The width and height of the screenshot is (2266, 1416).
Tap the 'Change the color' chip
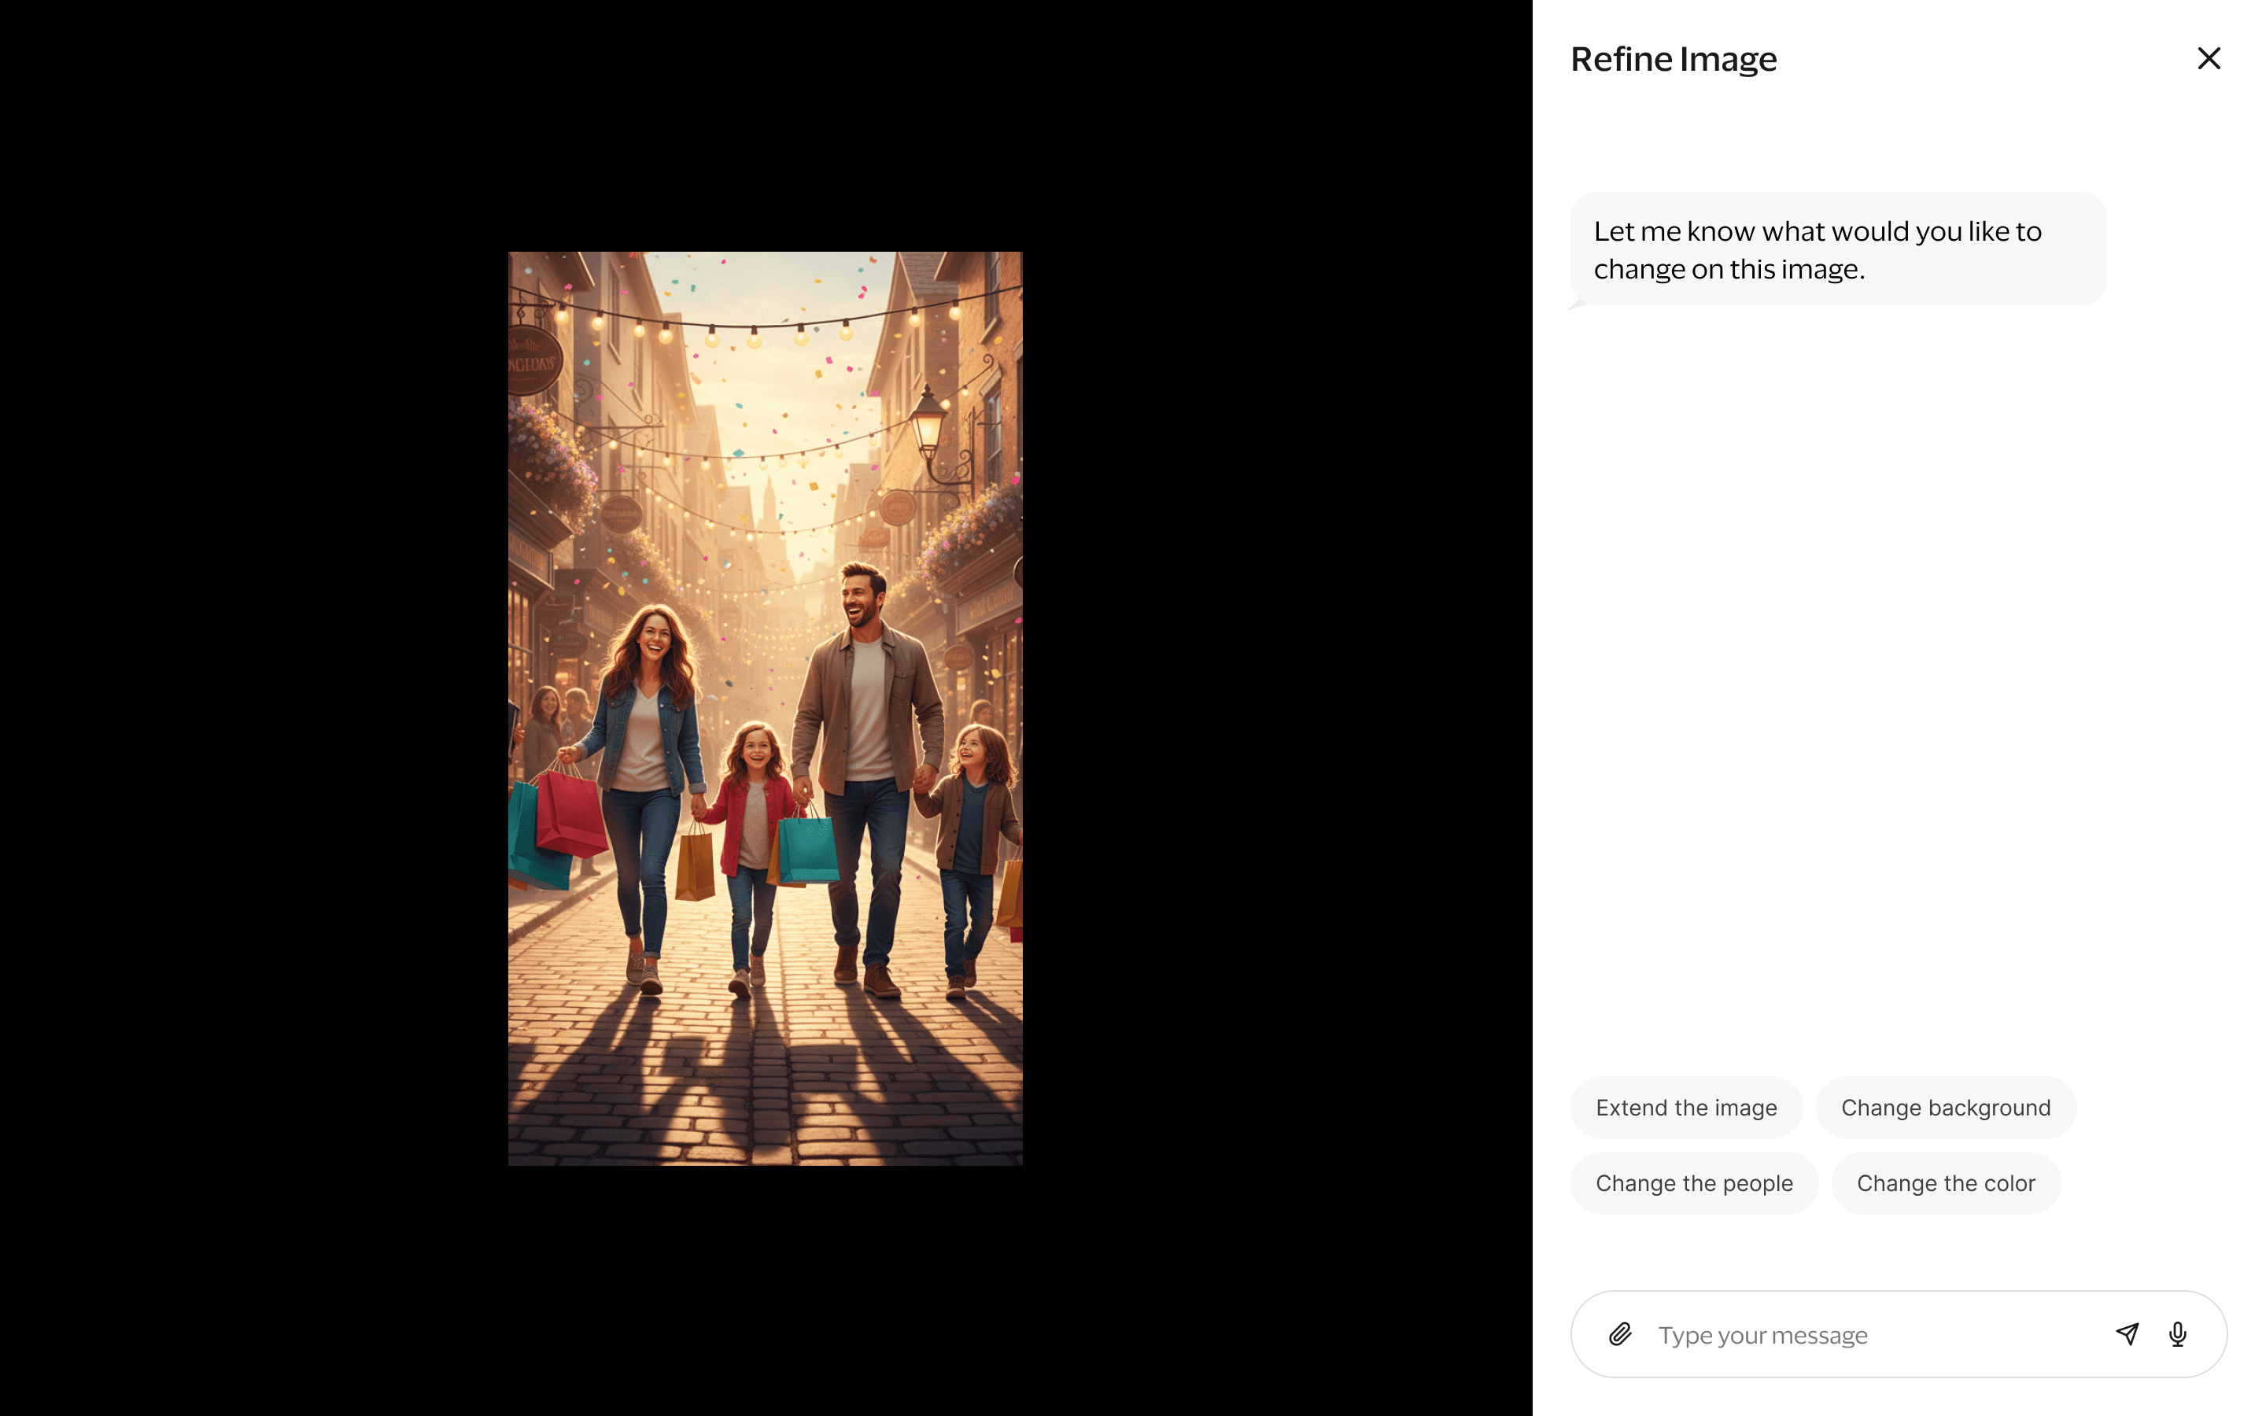point(1945,1183)
